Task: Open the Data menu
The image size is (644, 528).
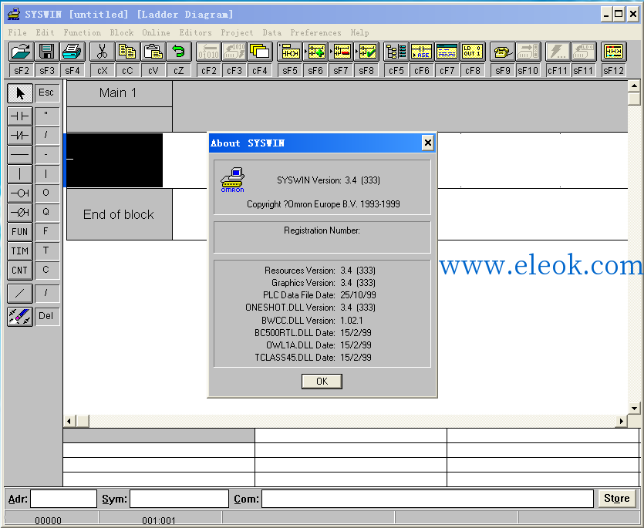Action: click(272, 32)
